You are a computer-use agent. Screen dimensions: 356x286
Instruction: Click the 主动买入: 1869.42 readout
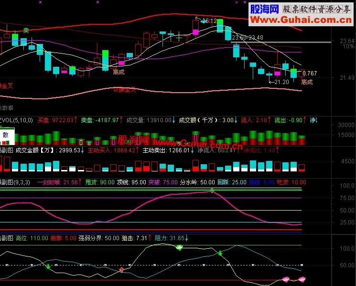pyautogui.click(x=113, y=150)
